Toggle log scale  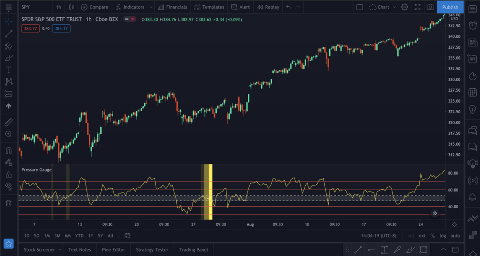pos(443,236)
